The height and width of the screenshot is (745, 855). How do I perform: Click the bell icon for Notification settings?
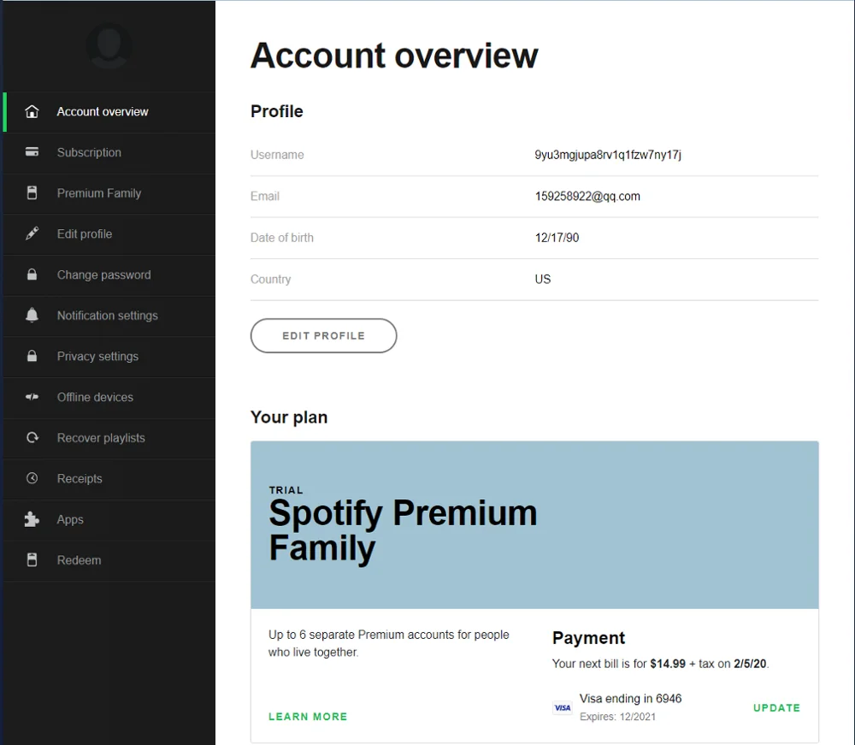click(32, 316)
